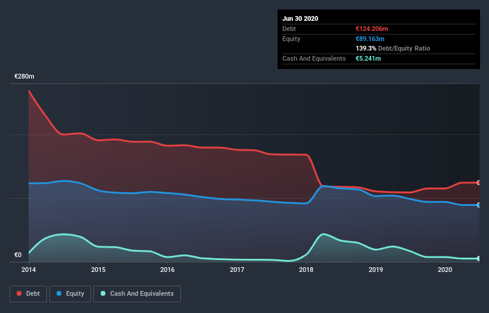The image size is (489, 313).
Task: Click the €280m y-axis label
Action: pos(24,76)
